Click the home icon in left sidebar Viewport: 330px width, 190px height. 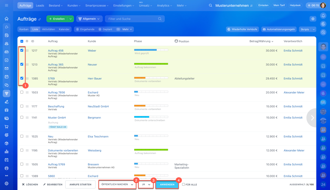point(6,19)
